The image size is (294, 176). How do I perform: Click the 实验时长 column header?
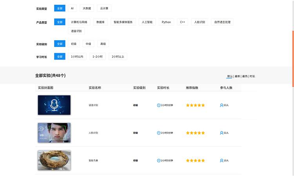[163, 88]
